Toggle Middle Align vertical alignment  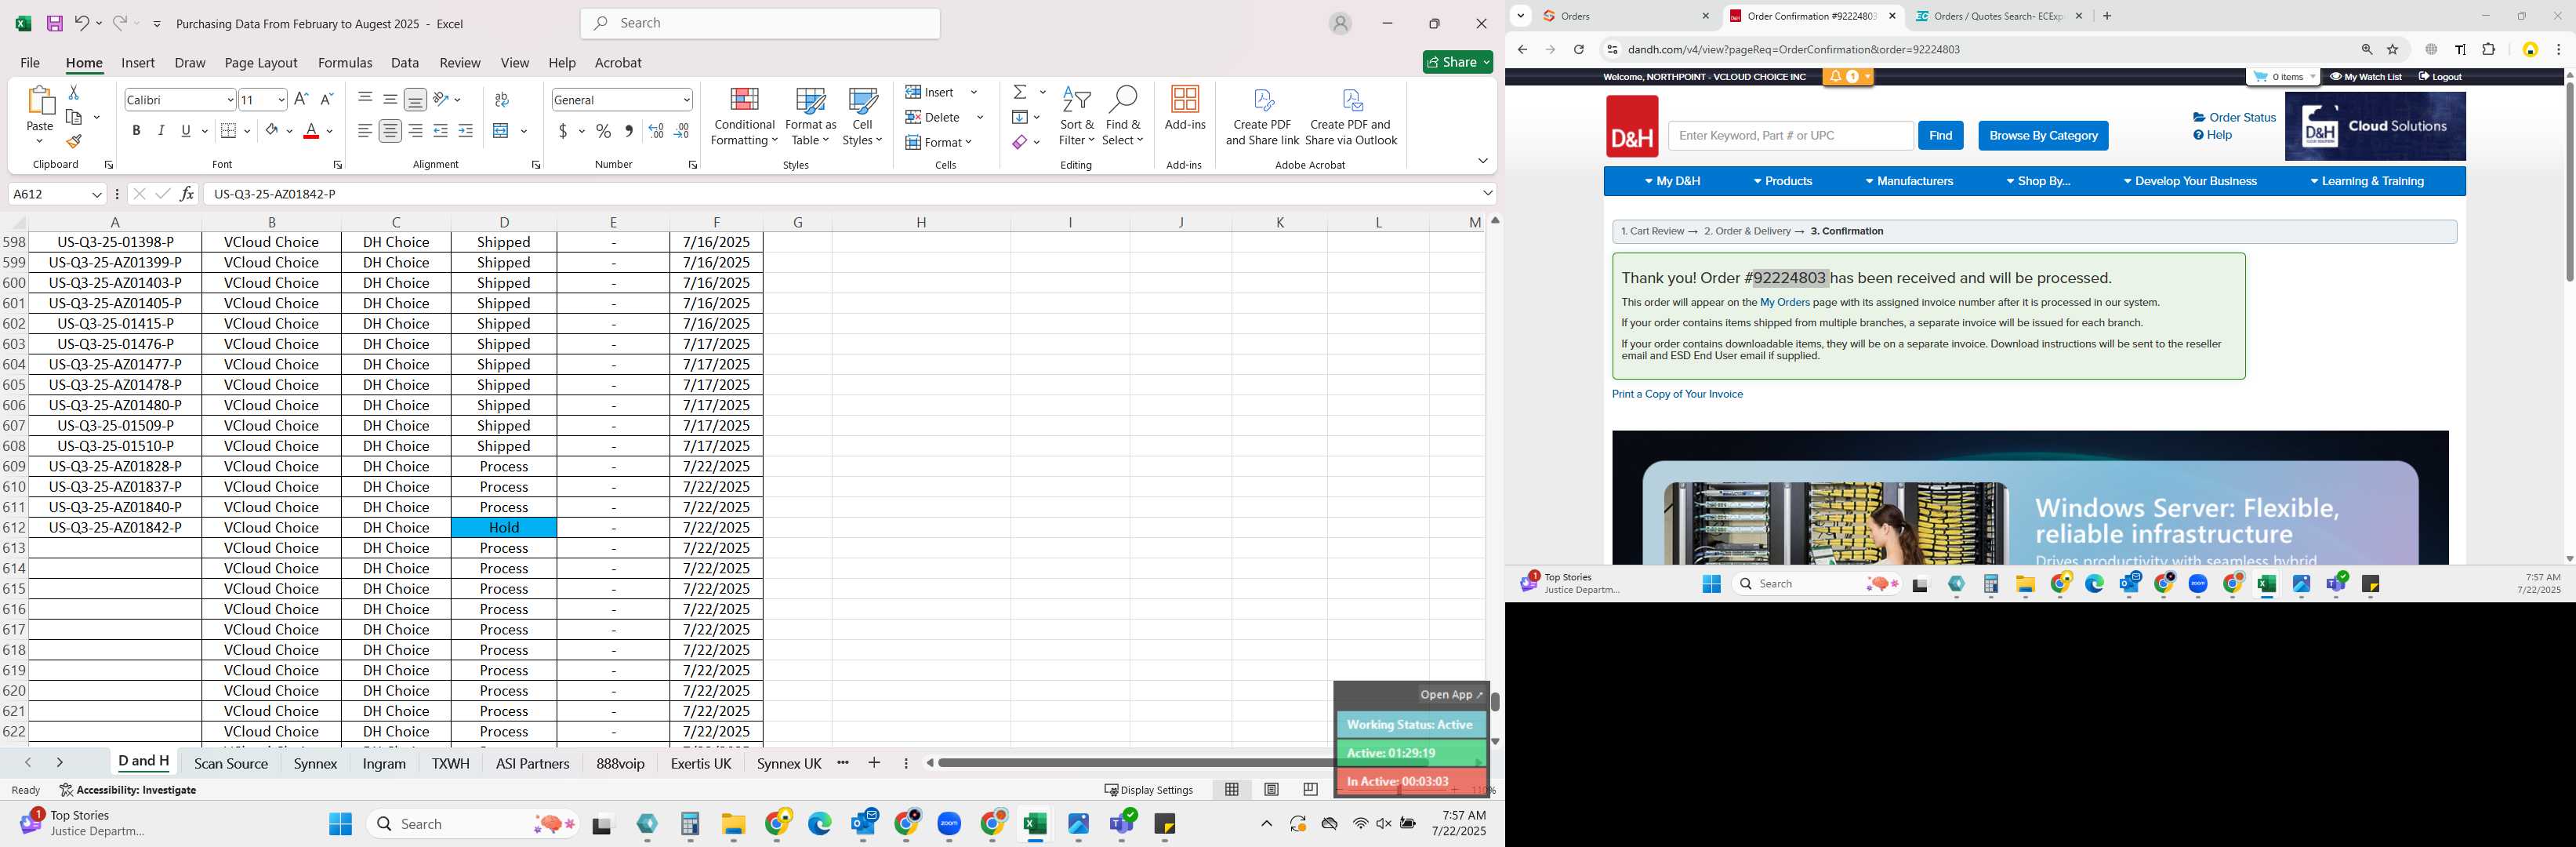tap(390, 99)
